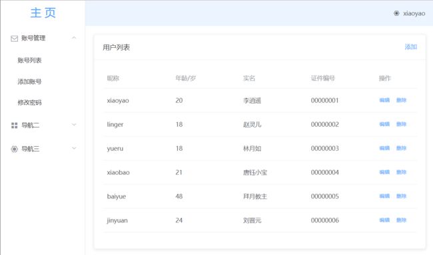The width and height of the screenshot is (433, 255).
Task: Expand the 导航三 chevron
Action: (x=74, y=148)
